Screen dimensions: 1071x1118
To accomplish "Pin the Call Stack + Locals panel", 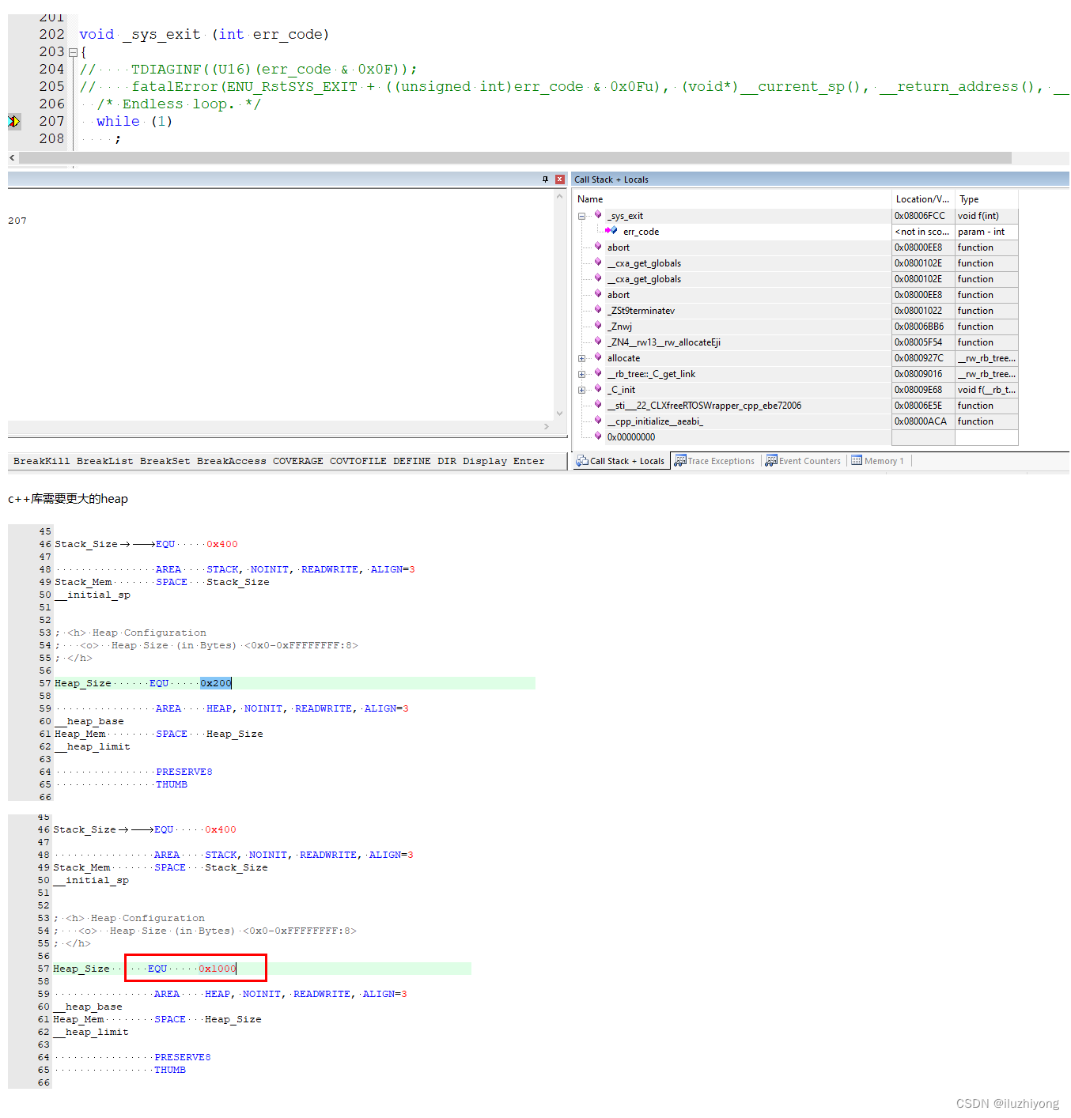I will [545, 179].
